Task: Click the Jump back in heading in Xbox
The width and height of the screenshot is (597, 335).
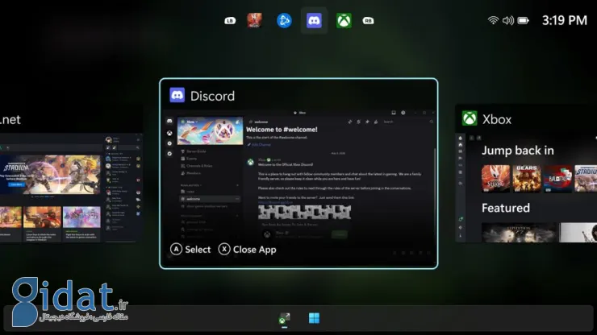Action: (x=518, y=151)
